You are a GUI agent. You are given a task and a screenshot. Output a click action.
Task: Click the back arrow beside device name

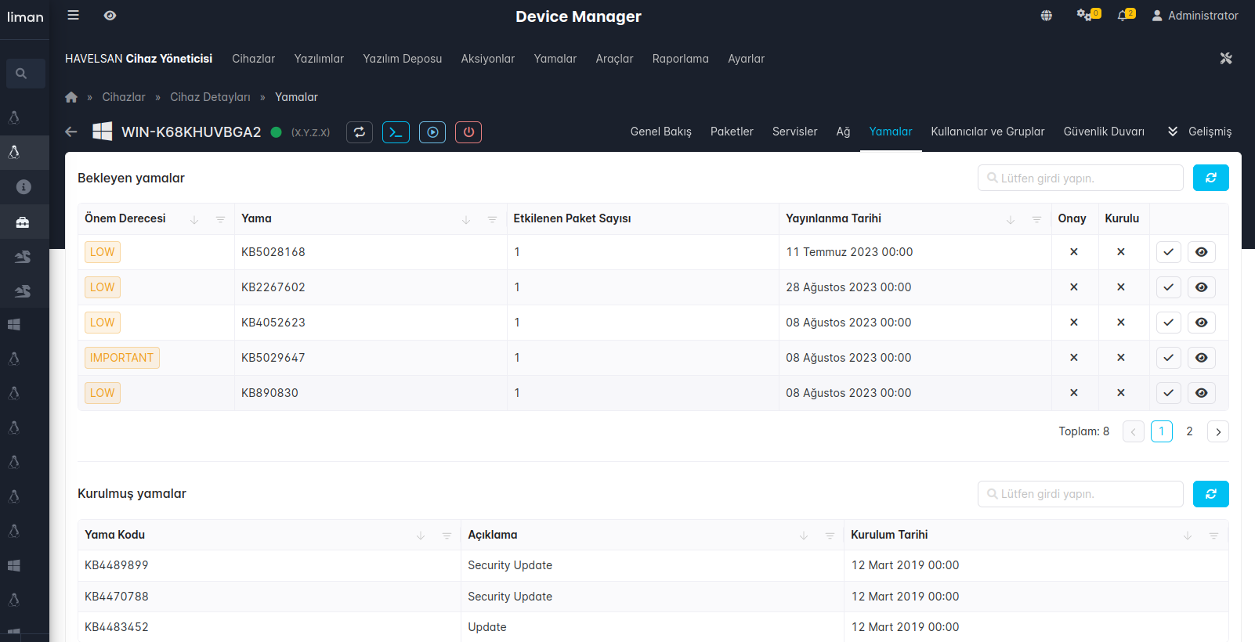[71, 132]
